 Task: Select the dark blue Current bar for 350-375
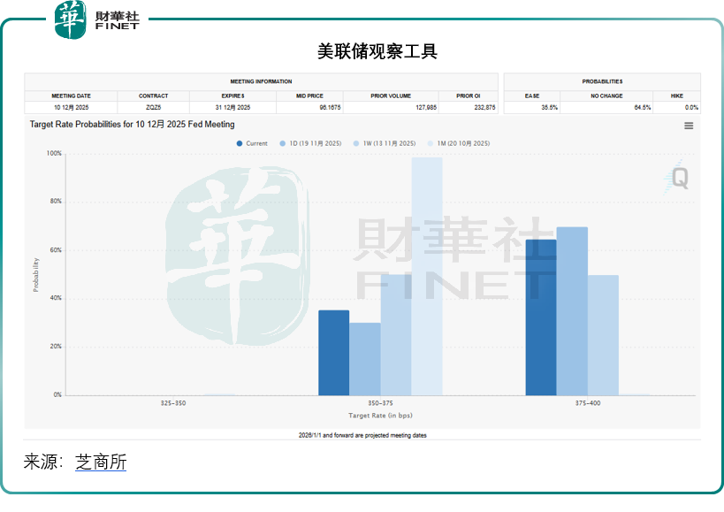coord(333,352)
